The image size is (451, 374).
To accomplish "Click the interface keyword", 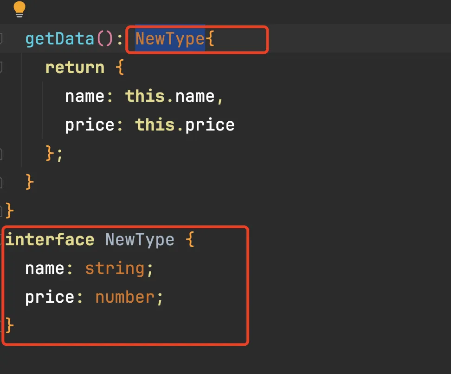I will [50, 240].
